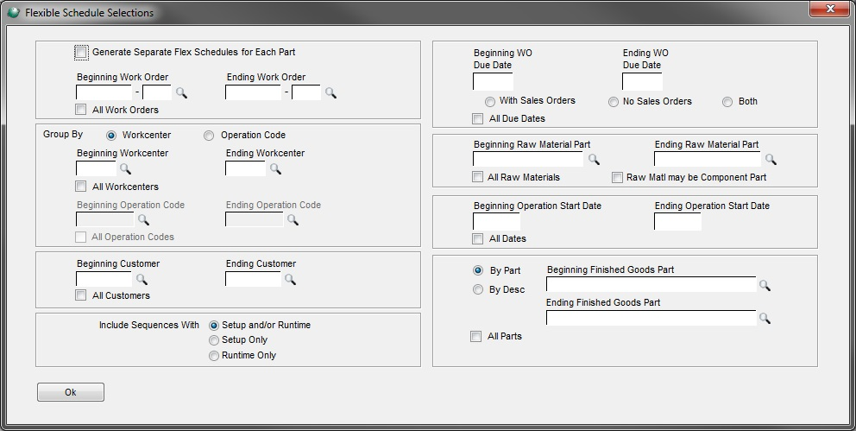Focus the Beginning Work Order suffix field
856x431 pixels.
pyautogui.click(x=157, y=92)
